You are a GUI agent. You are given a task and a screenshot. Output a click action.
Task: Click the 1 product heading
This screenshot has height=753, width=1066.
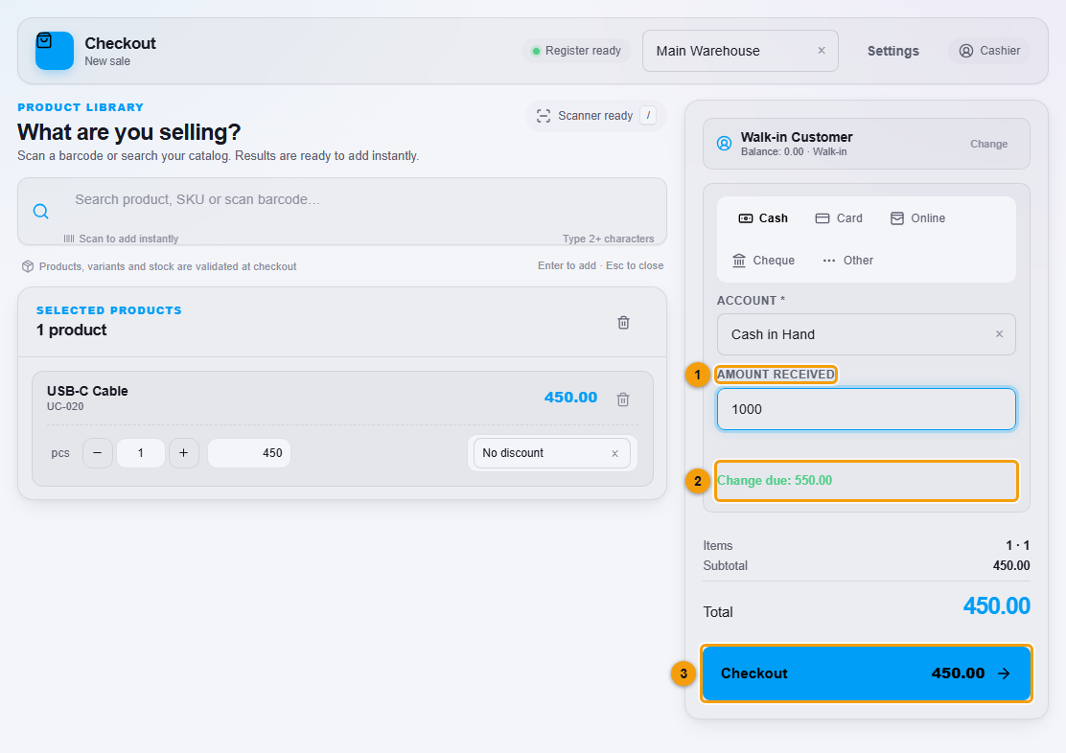click(x=71, y=331)
